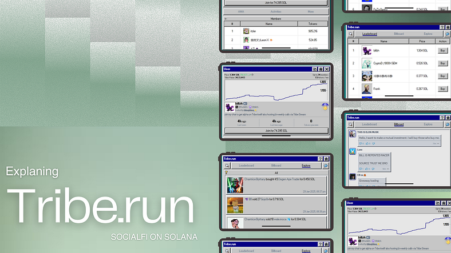This screenshot has height=253, width=451.
Task: Click the Star Wars thumbnail in Explore feed
Action: pos(235,184)
